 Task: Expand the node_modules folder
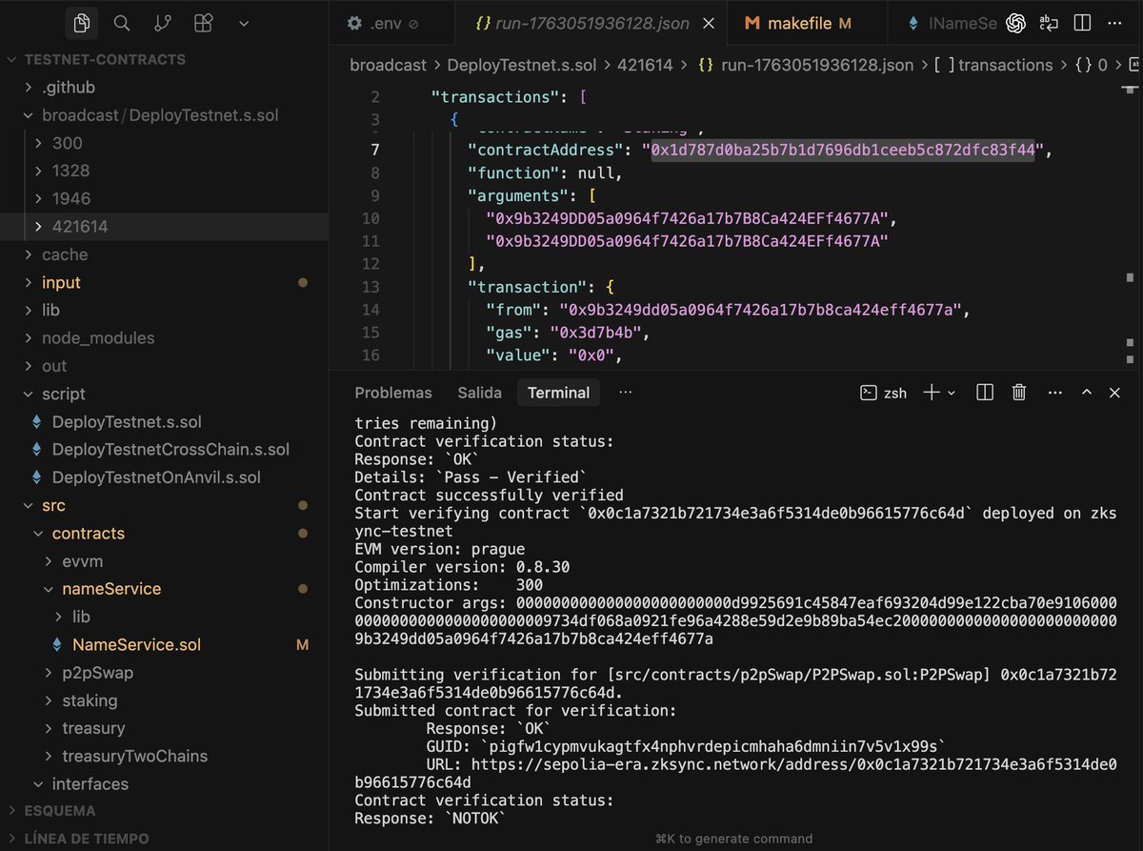164,337
